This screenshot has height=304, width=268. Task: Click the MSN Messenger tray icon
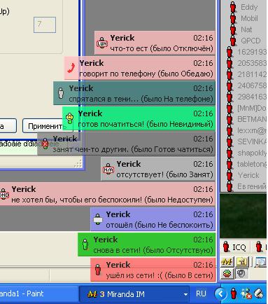[x=246, y=293]
